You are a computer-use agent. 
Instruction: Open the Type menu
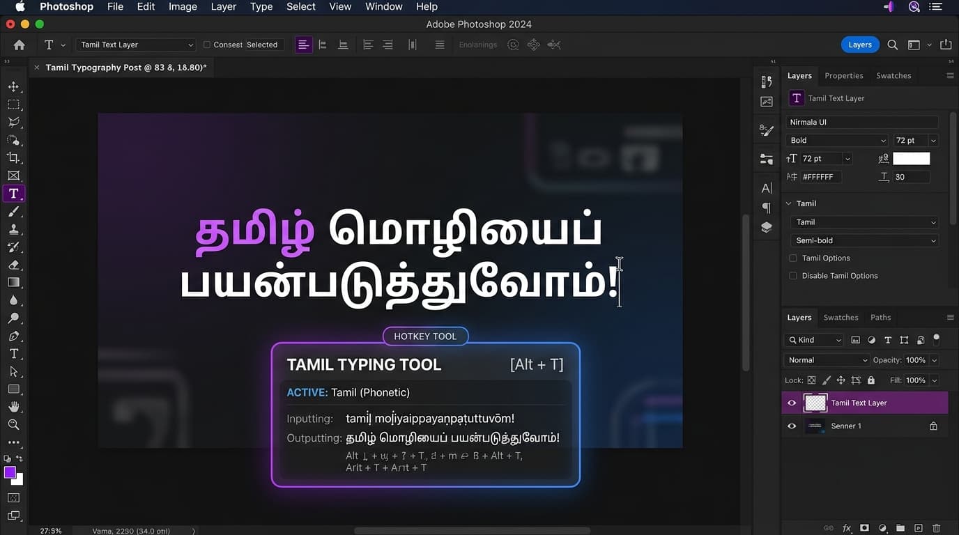(x=261, y=6)
